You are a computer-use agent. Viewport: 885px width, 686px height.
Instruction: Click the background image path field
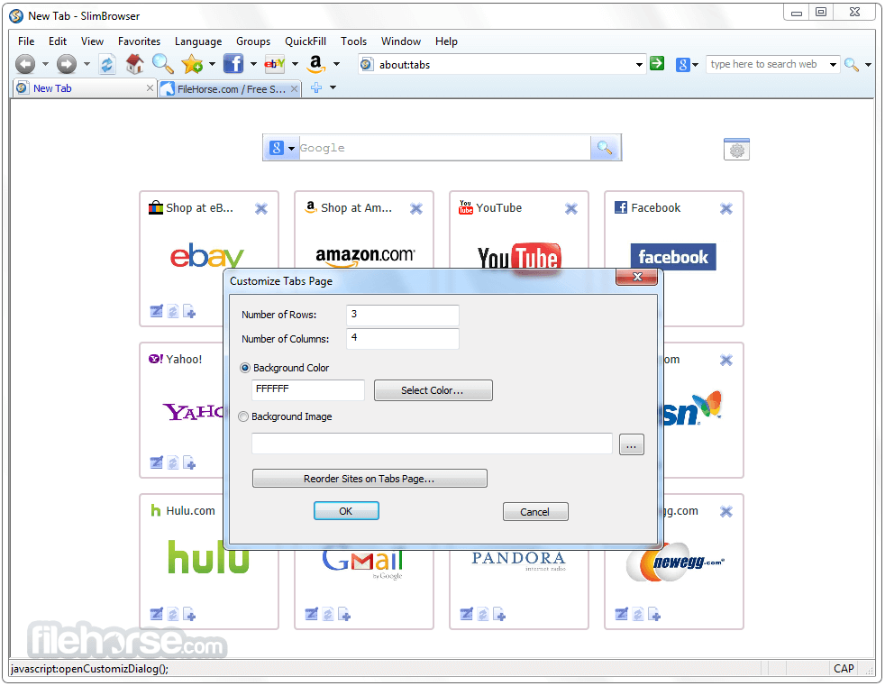point(432,444)
